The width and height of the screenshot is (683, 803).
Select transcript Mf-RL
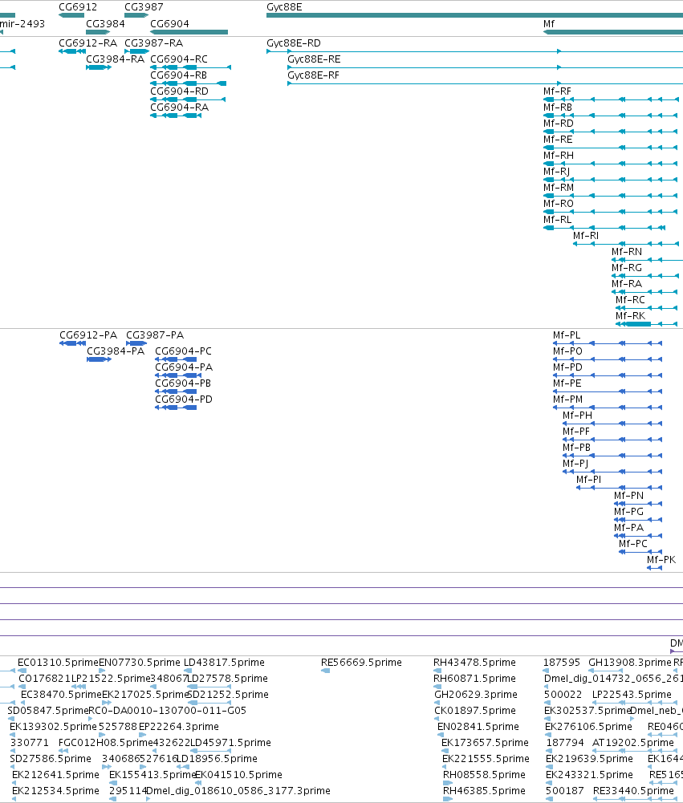coord(558,220)
